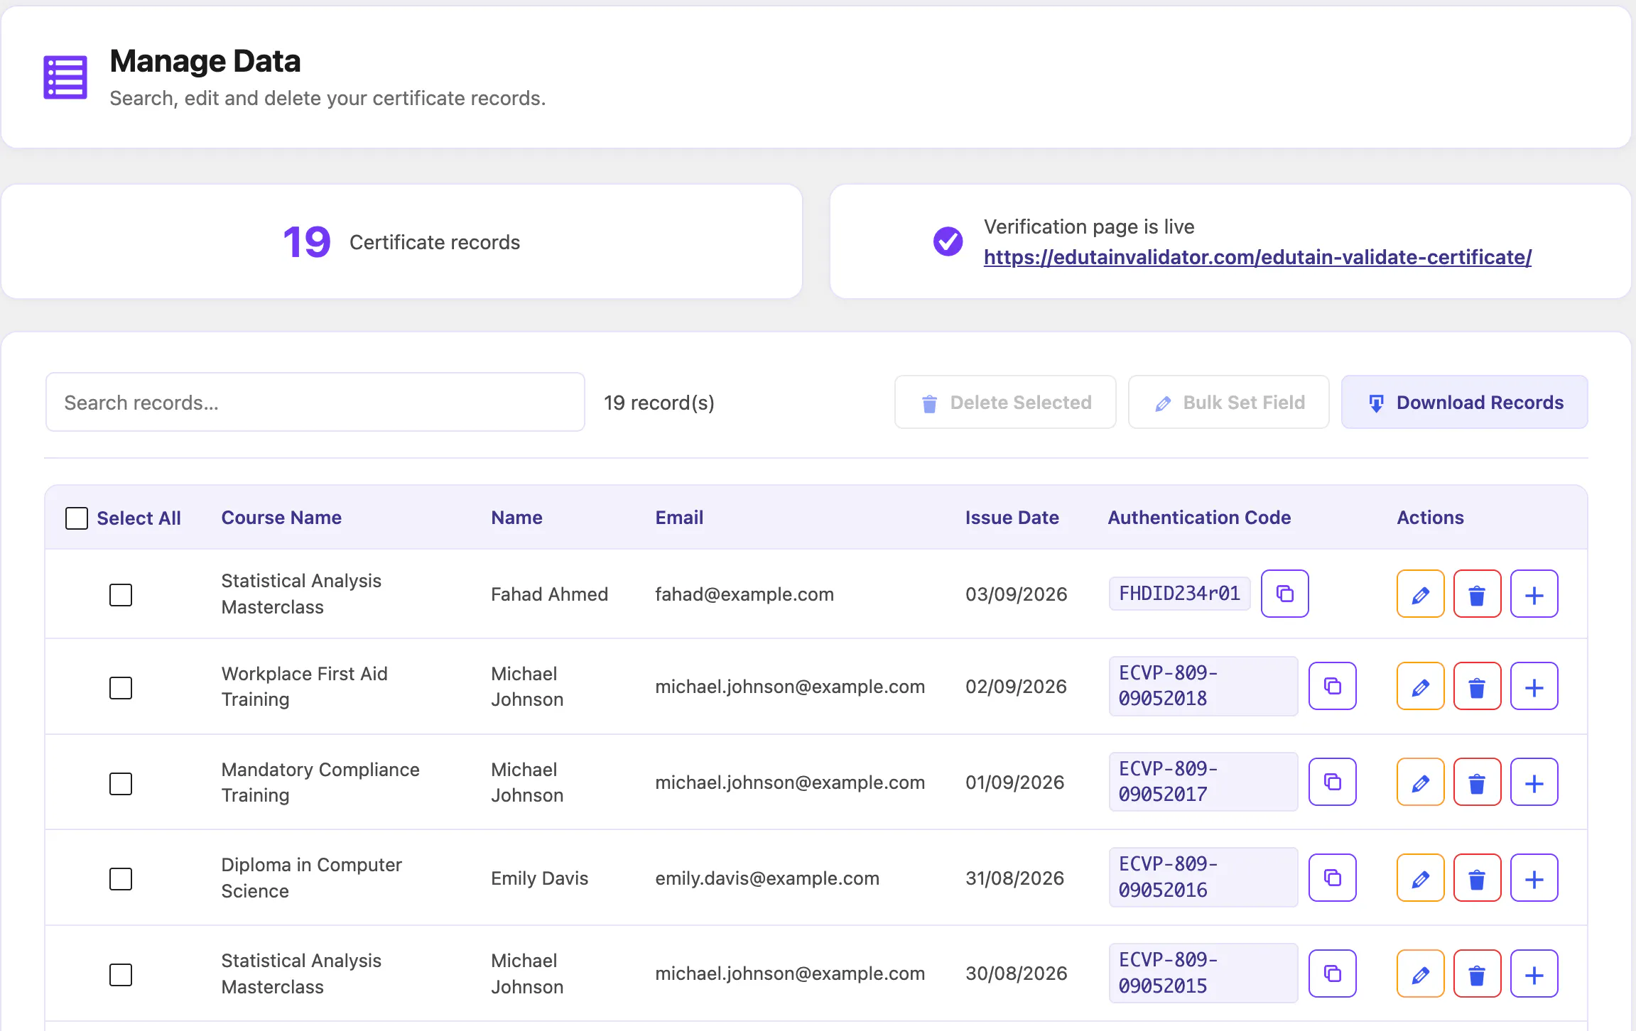This screenshot has width=1636, height=1031.
Task: Click the 02/09/2026 issue date
Action: pyautogui.click(x=1016, y=686)
